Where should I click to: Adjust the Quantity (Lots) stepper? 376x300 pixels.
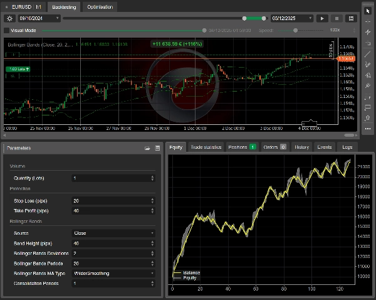click(152, 178)
